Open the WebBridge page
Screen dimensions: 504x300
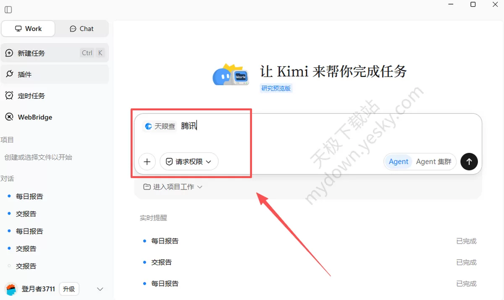coord(55,117)
